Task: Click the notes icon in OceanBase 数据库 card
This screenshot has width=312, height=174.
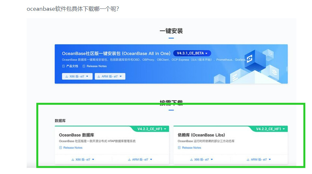Action: [61, 148]
